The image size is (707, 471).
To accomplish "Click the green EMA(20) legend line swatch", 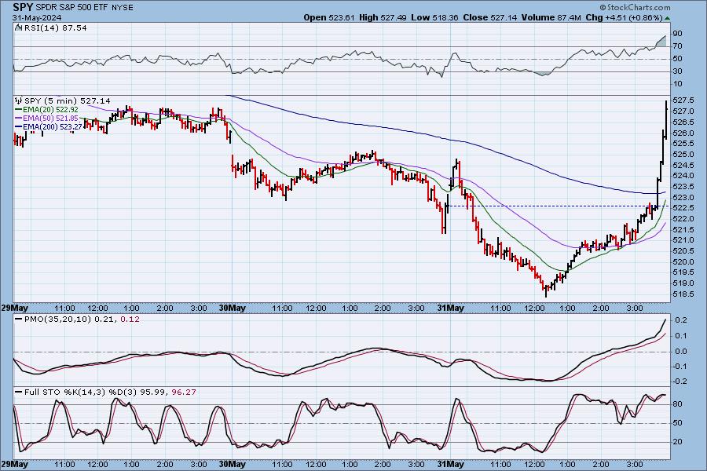I will 19,110.
